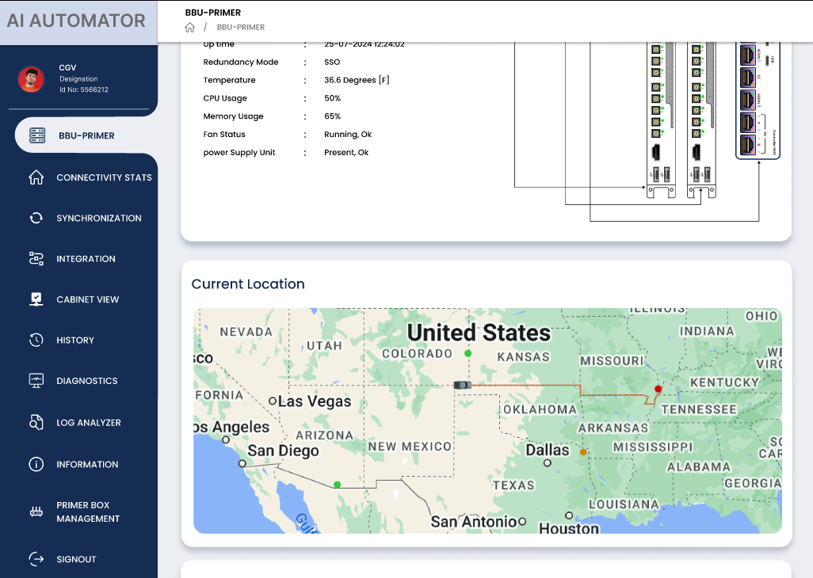Go to breadcrumb home icon
The height and width of the screenshot is (578, 813).
pos(189,28)
